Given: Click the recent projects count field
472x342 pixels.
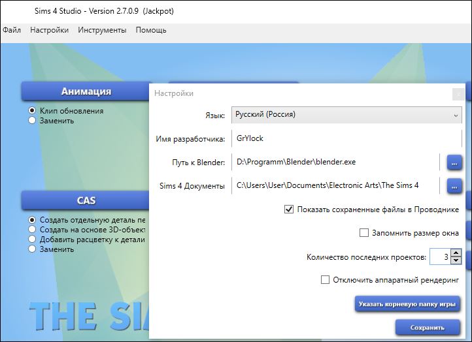Looking at the screenshot, I should coord(440,256).
